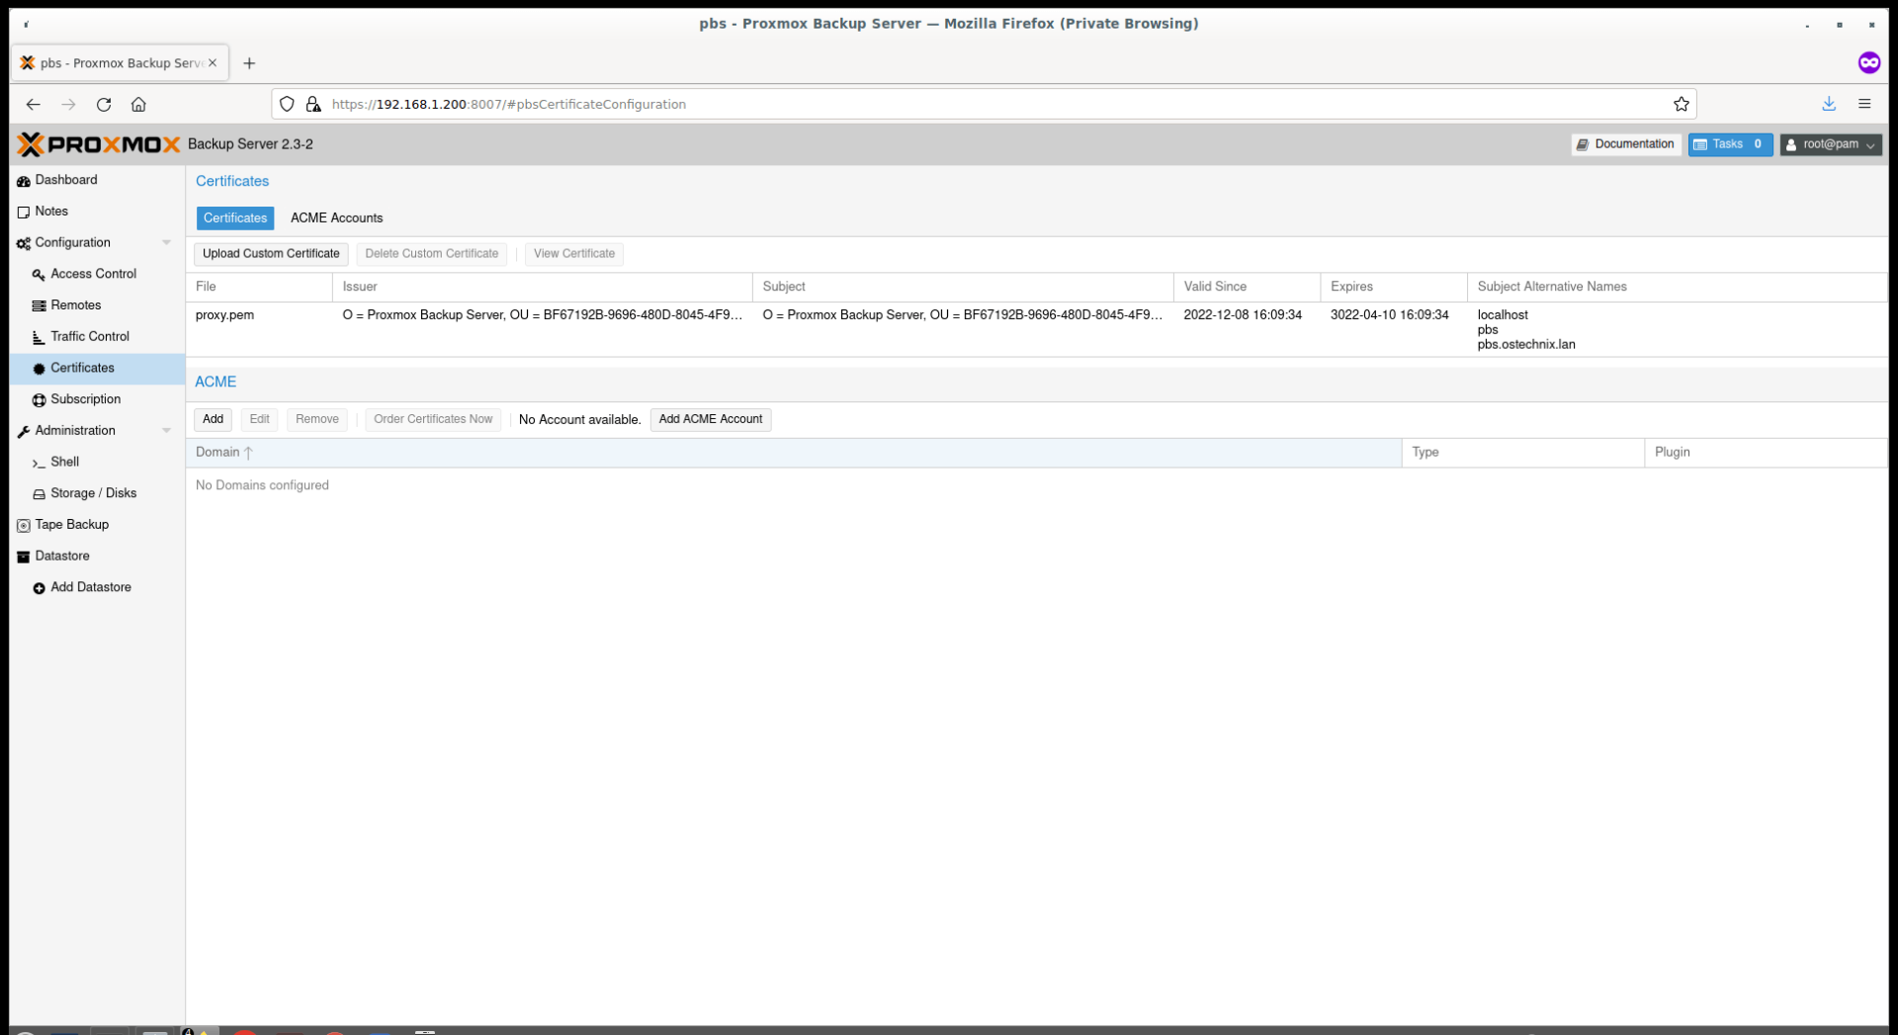Open the Subscription support icon
1898x1035 pixels.
[x=39, y=400]
